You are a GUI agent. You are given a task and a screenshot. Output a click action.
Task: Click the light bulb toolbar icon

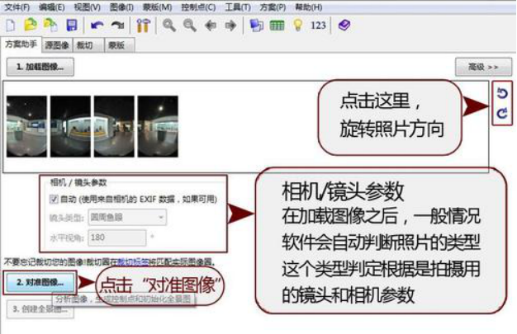[297, 26]
